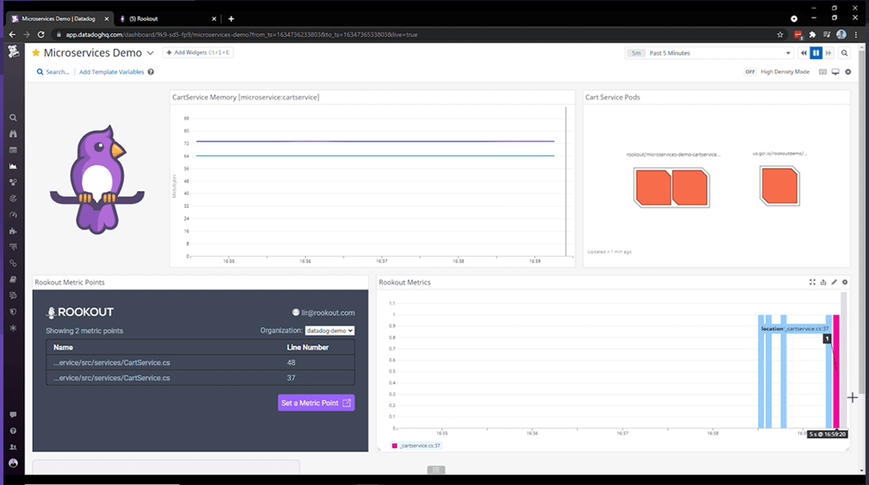Click the magnifier icon beside time controls

pyautogui.click(x=844, y=53)
